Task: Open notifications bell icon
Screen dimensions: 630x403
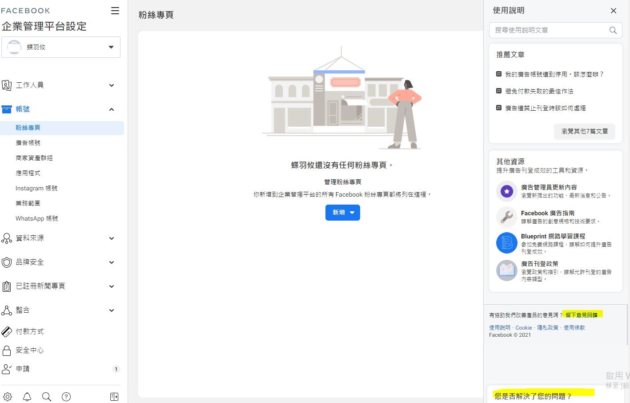Action: pos(27,397)
